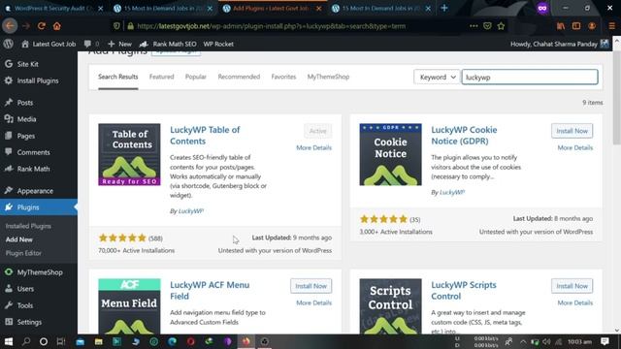Open the page actions three-dots menu
The width and height of the screenshot is (621, 349).
pos(474,26)
